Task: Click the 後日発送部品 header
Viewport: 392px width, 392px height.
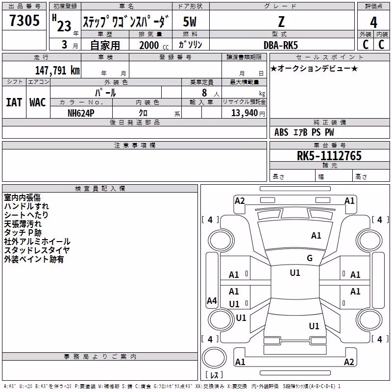Action: pos(134,122)
